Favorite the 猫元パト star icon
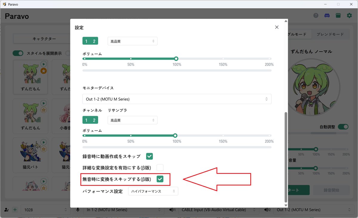The width and height of the screenshot is (358, 218). point(44,149)
